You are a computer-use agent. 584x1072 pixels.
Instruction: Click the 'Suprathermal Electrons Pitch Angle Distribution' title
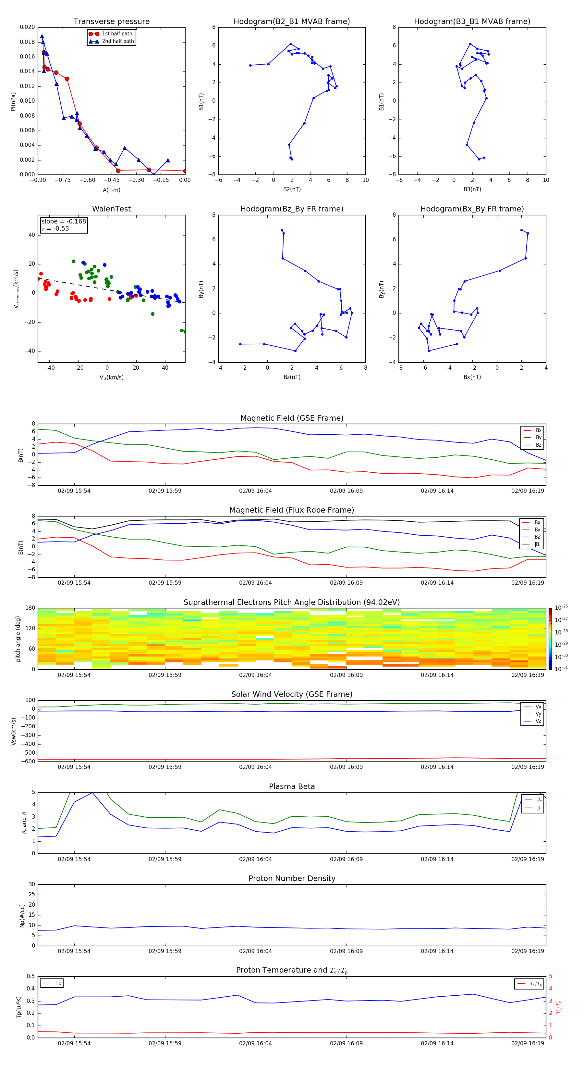(292, 602)
